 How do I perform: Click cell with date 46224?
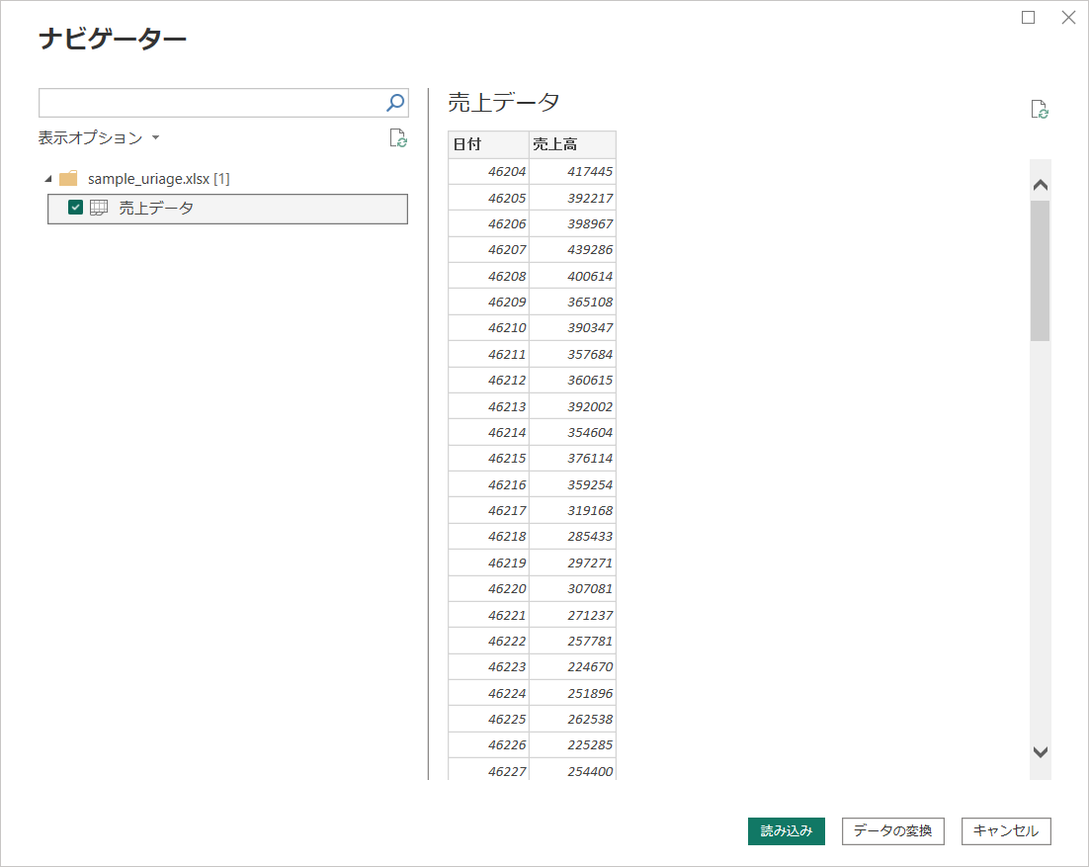(x=488, y=693)
